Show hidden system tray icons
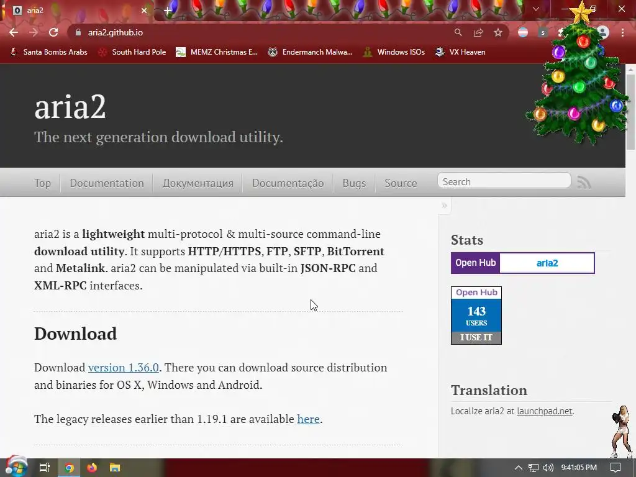Image resolution: width=636 pixels, height=477 pixels. tap(519, 468)
